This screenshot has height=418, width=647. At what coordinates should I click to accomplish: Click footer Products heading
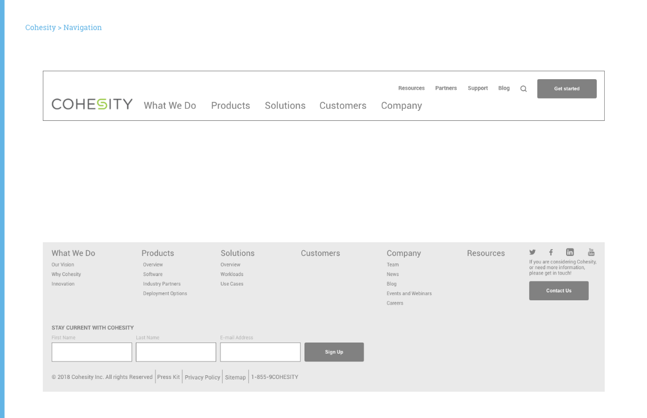[x=158, y=253]
